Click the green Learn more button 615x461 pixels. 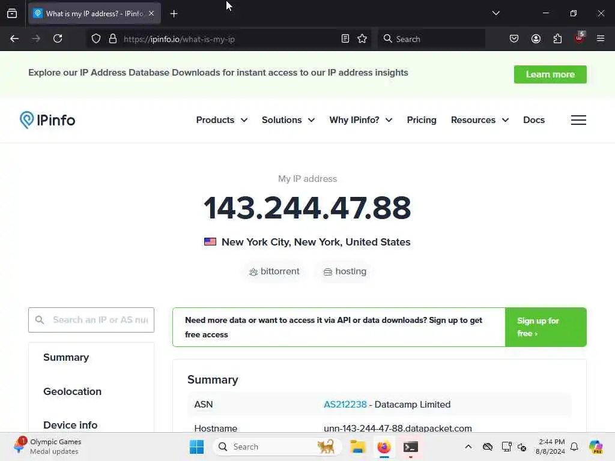(x=550, y=74)
